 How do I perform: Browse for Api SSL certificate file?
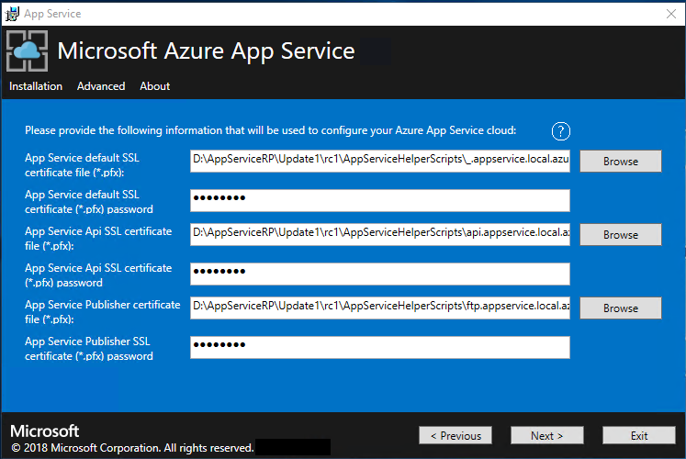[x=621, y=235]
